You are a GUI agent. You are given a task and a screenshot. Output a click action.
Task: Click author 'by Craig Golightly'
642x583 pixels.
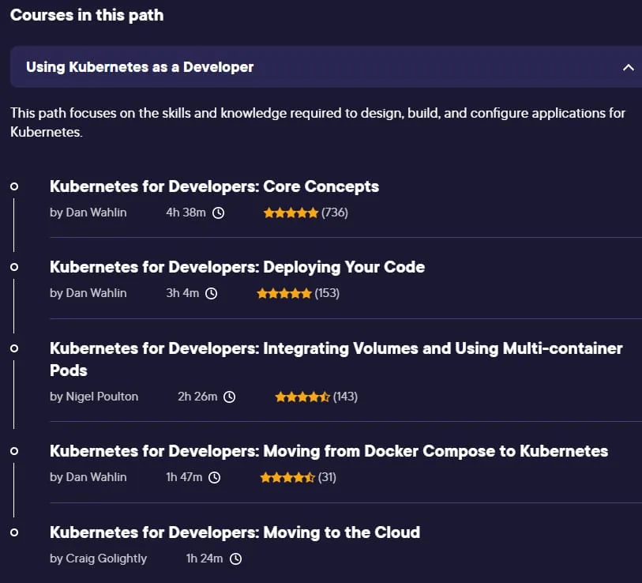pos(98,559)
